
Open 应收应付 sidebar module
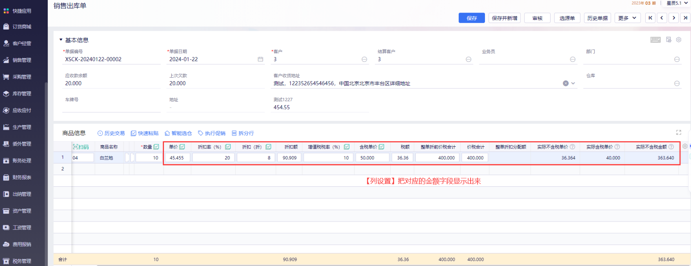[17, 110]
